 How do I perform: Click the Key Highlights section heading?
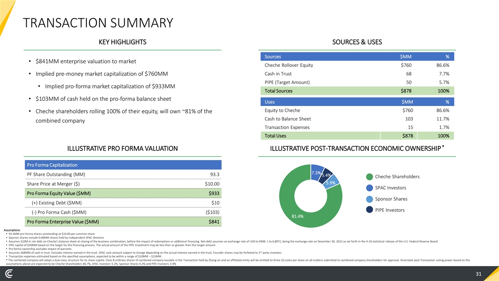tap(122, 42)
